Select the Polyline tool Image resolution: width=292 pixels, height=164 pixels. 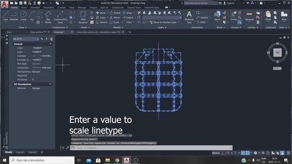[14, 16]
